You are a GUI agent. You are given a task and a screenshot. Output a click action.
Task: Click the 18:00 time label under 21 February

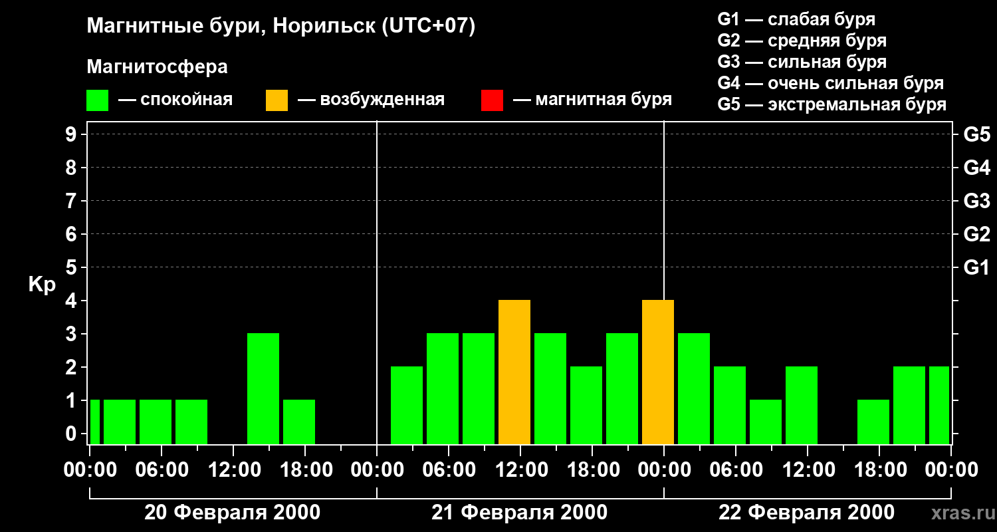click(592, 469)
